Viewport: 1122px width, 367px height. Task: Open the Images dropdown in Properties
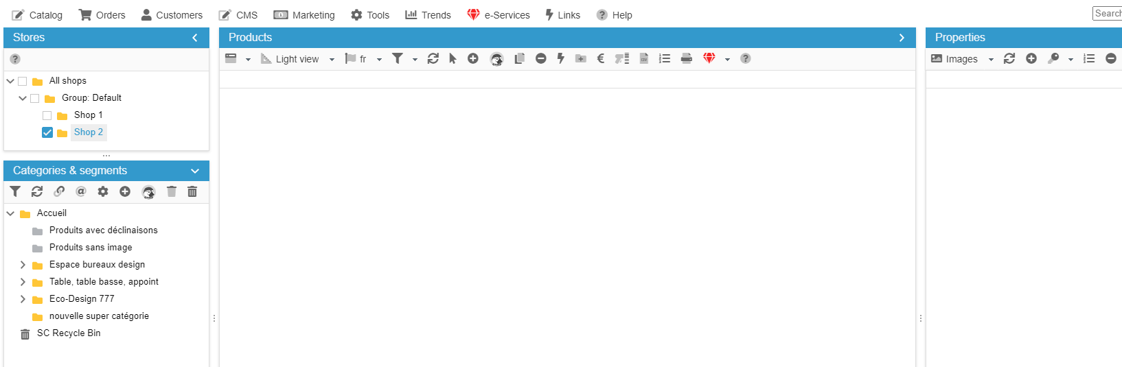[962, 59]
